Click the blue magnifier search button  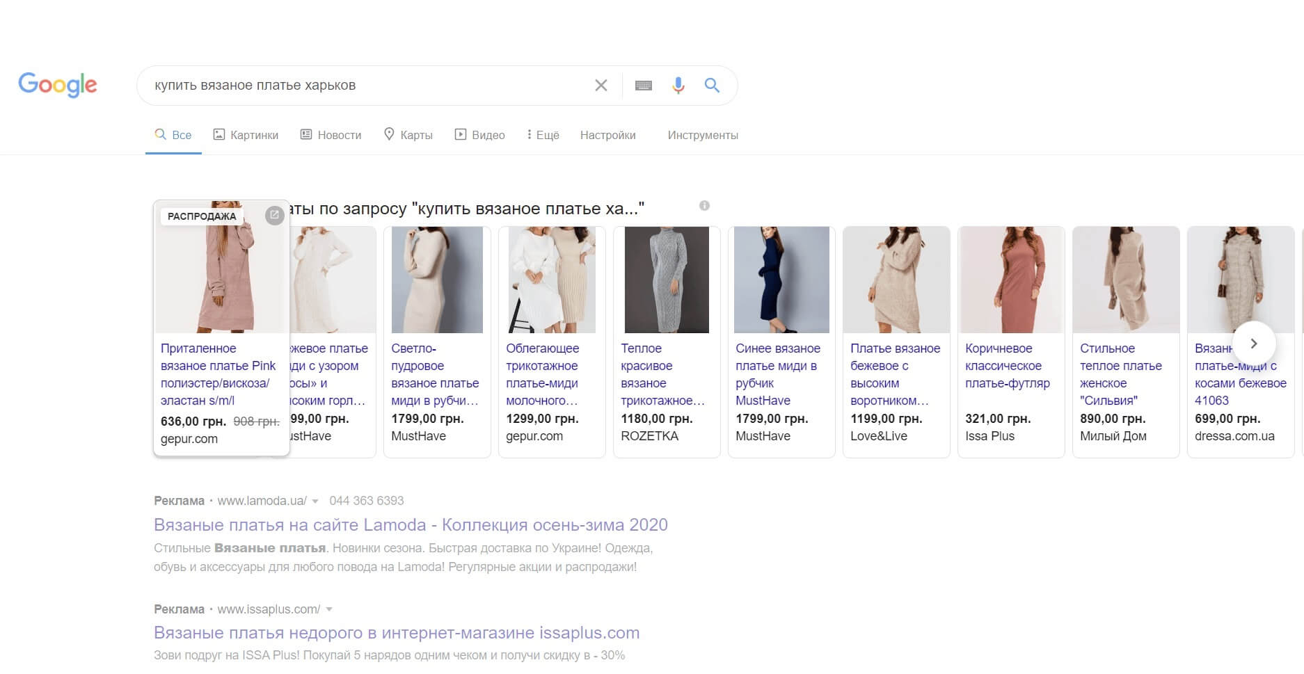pyautogui.click(x=712, y=86)
